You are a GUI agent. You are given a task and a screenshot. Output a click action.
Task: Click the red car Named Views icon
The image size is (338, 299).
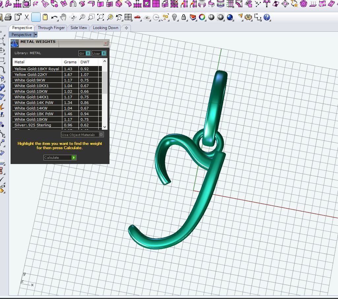coord(137,17)
